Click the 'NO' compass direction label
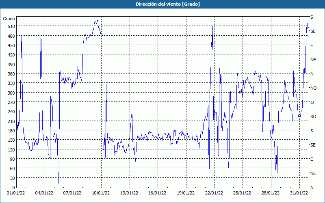Image resolution: width=325 pixels, height=203 pixels. (314, 88)
